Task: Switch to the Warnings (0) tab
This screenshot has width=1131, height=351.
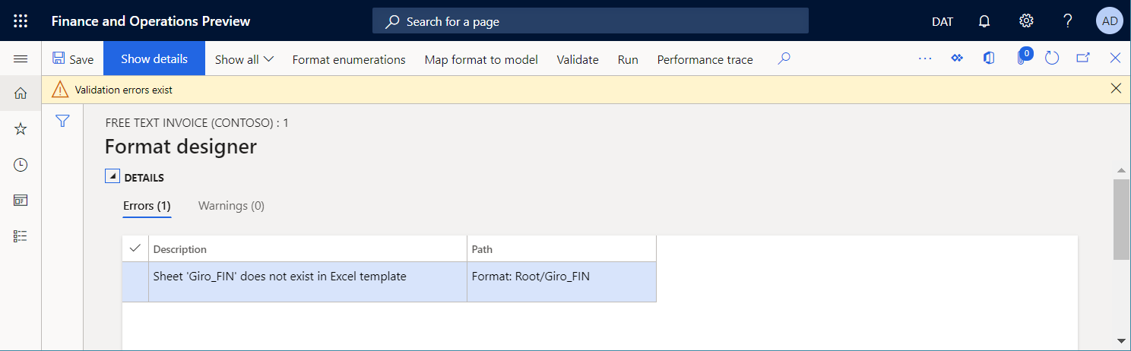Action: point(231,206)
